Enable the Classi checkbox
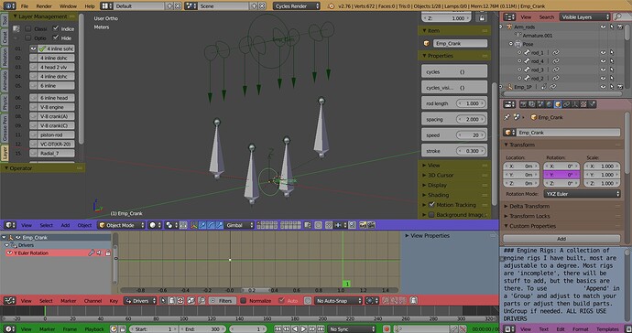632x333 pixels. (27, 28)
